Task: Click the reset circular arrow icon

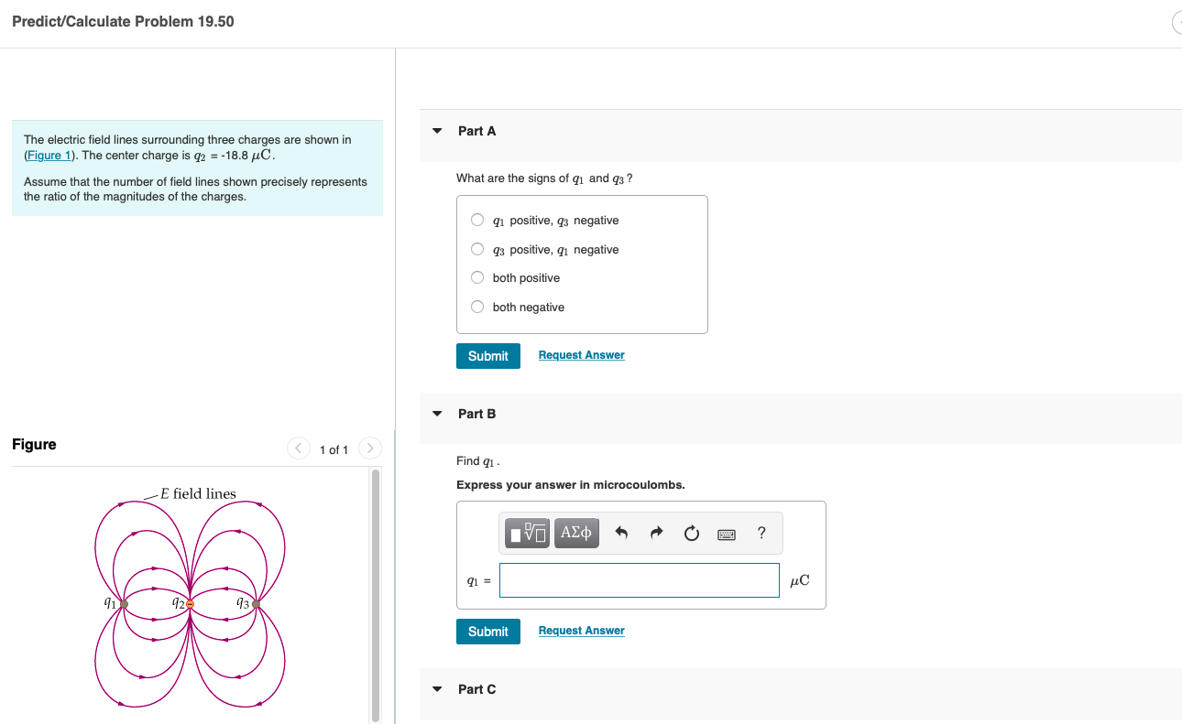Action: click(692, 533)
